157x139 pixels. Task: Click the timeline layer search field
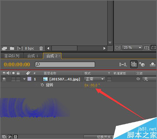point(65,64)
